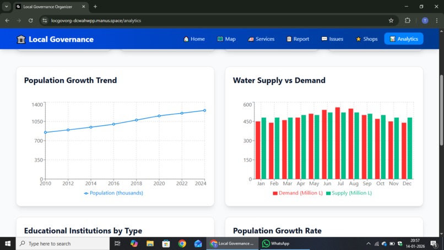
Task: Click the speech bubble icon beside Issues
Action: tap(324, 38)
